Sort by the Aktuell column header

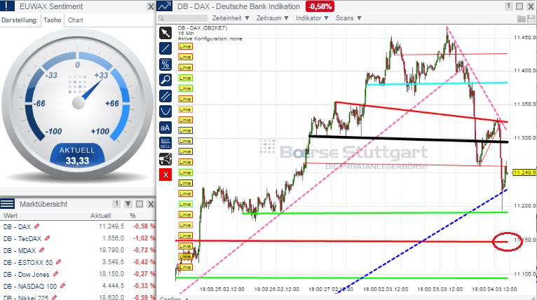(x=100, y=216)
